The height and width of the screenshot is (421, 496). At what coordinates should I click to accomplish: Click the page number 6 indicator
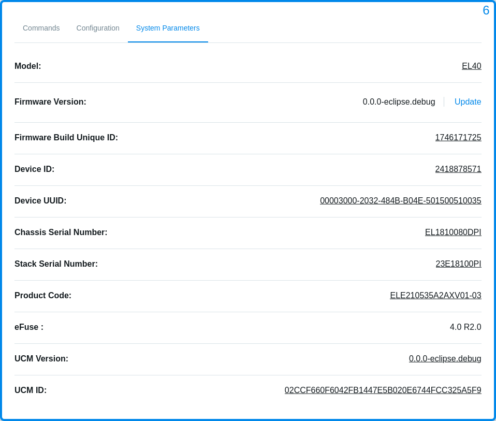485,10
